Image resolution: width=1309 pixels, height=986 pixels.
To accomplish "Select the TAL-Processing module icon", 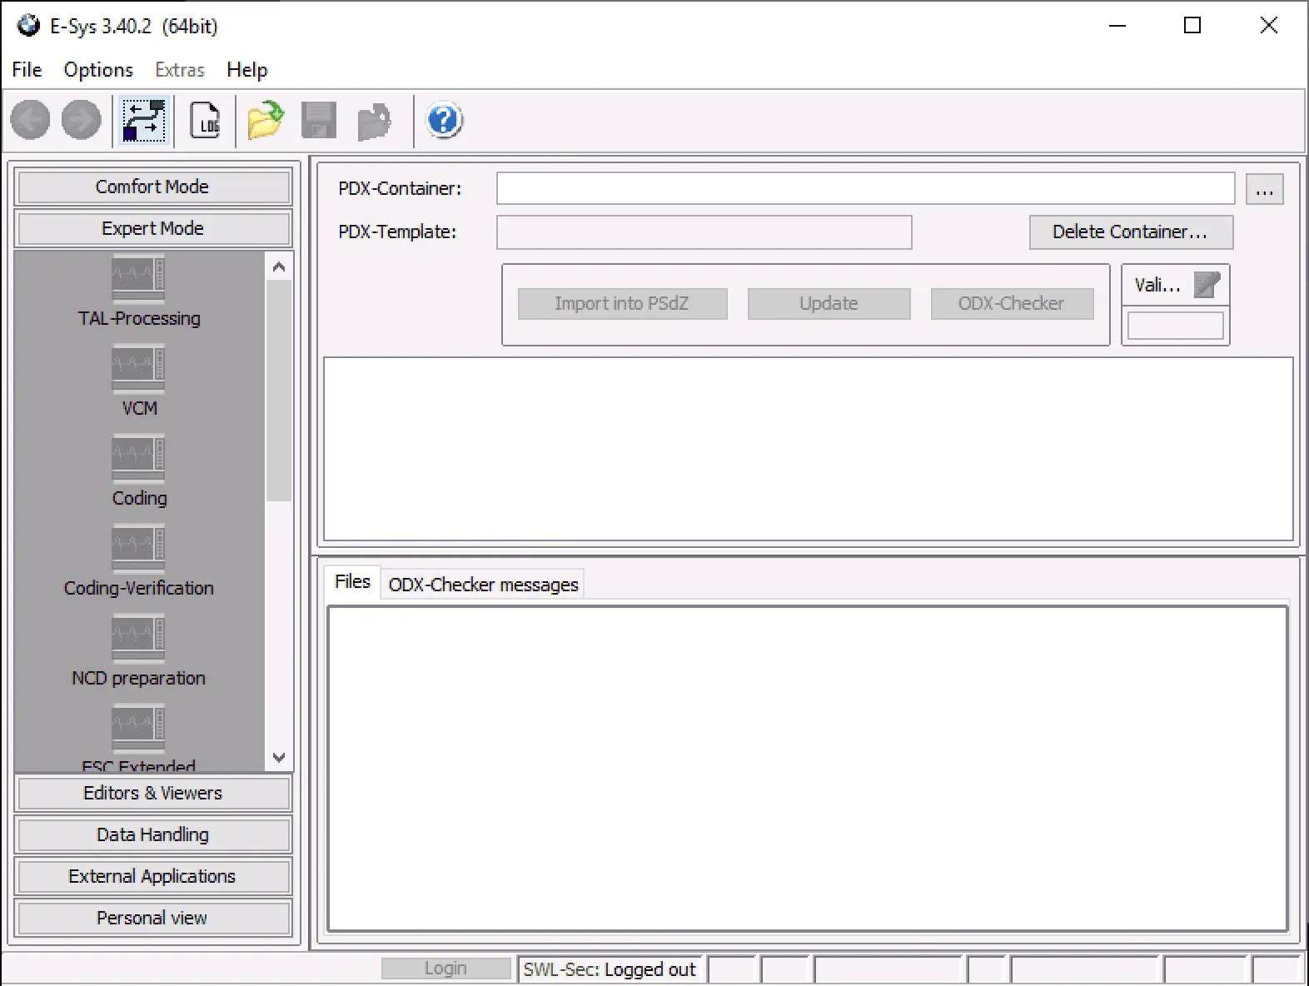I will [138, 279].
